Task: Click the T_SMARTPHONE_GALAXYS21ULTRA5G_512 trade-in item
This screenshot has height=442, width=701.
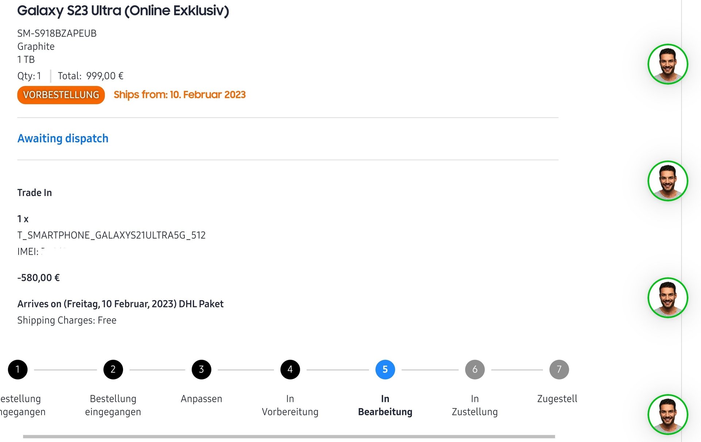Action: 111,235
